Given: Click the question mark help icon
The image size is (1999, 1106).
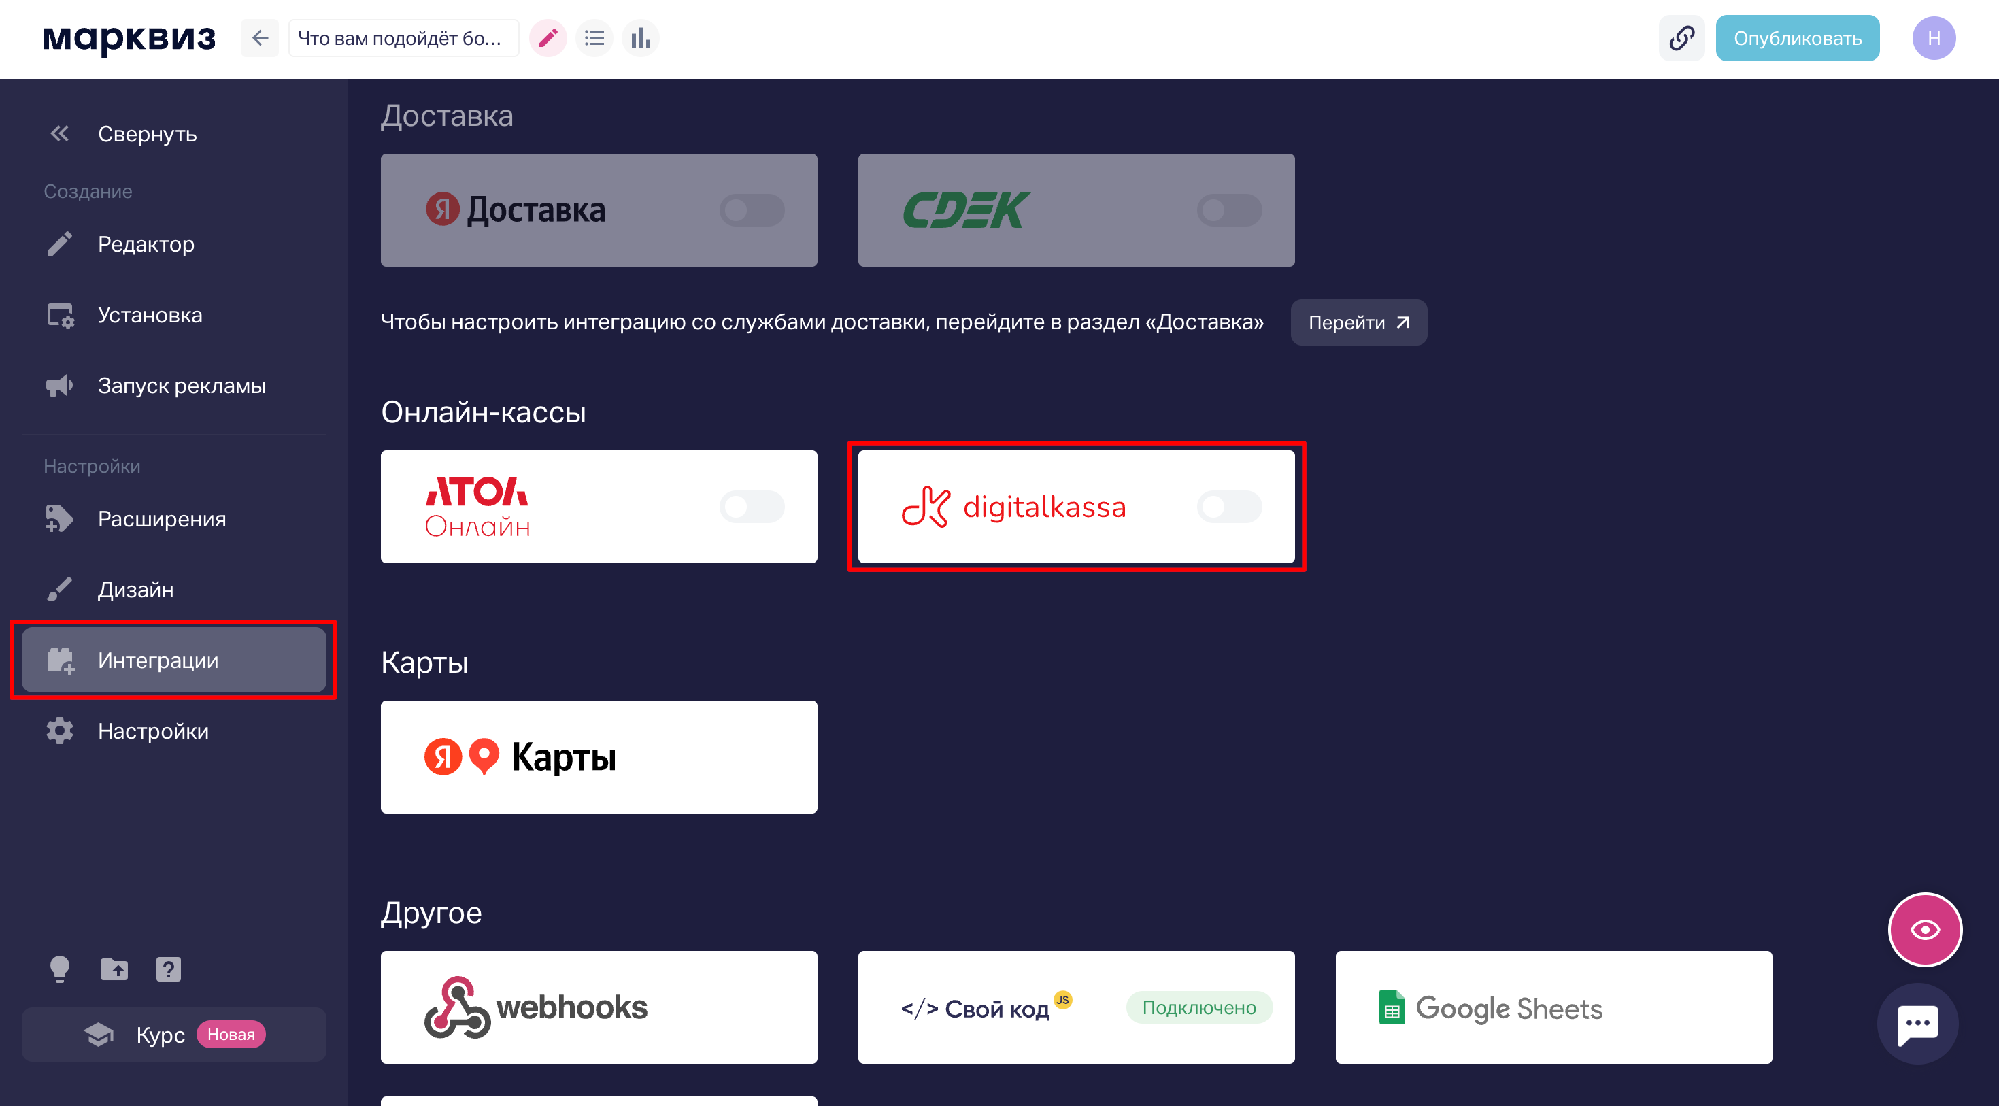Looking at the screenshot, I should [x=169, y=969].
